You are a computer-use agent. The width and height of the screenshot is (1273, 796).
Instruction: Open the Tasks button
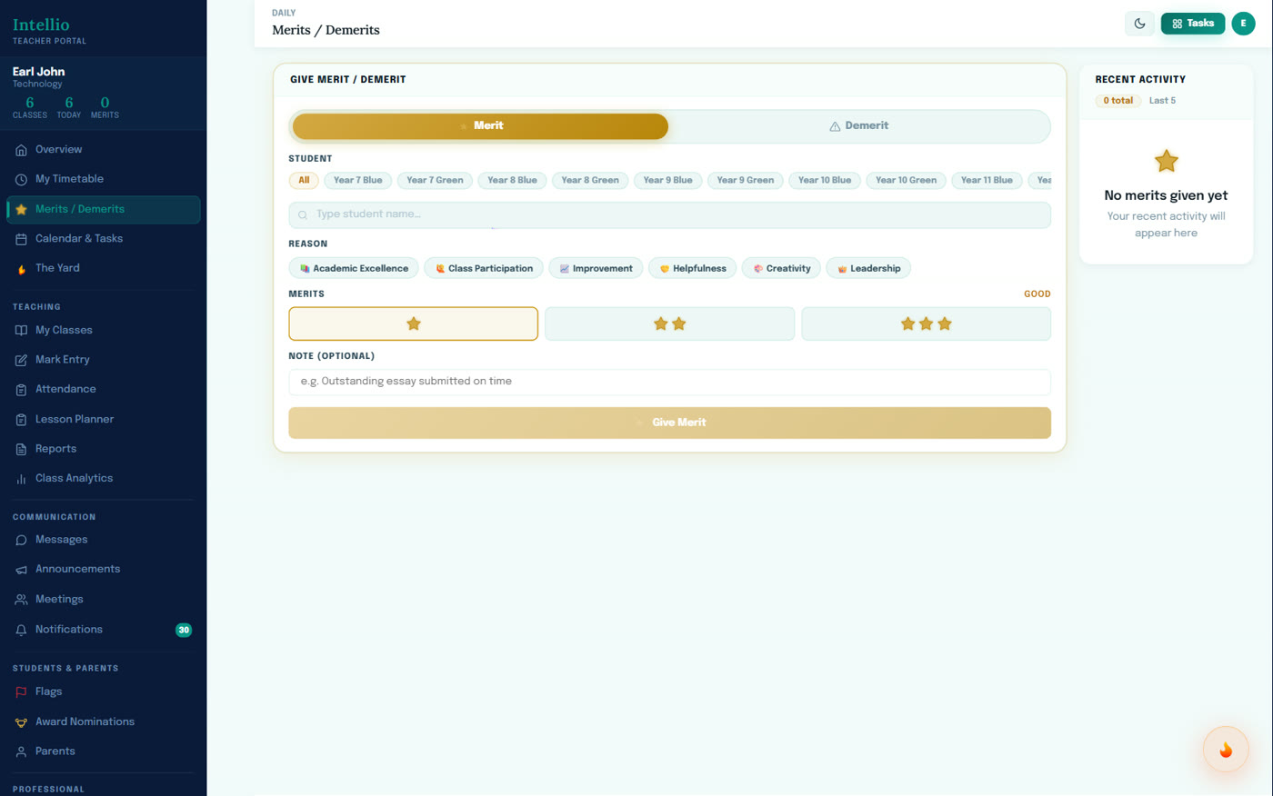click(x=1193, y=24)
